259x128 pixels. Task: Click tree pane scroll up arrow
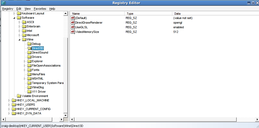pos(66,14)
